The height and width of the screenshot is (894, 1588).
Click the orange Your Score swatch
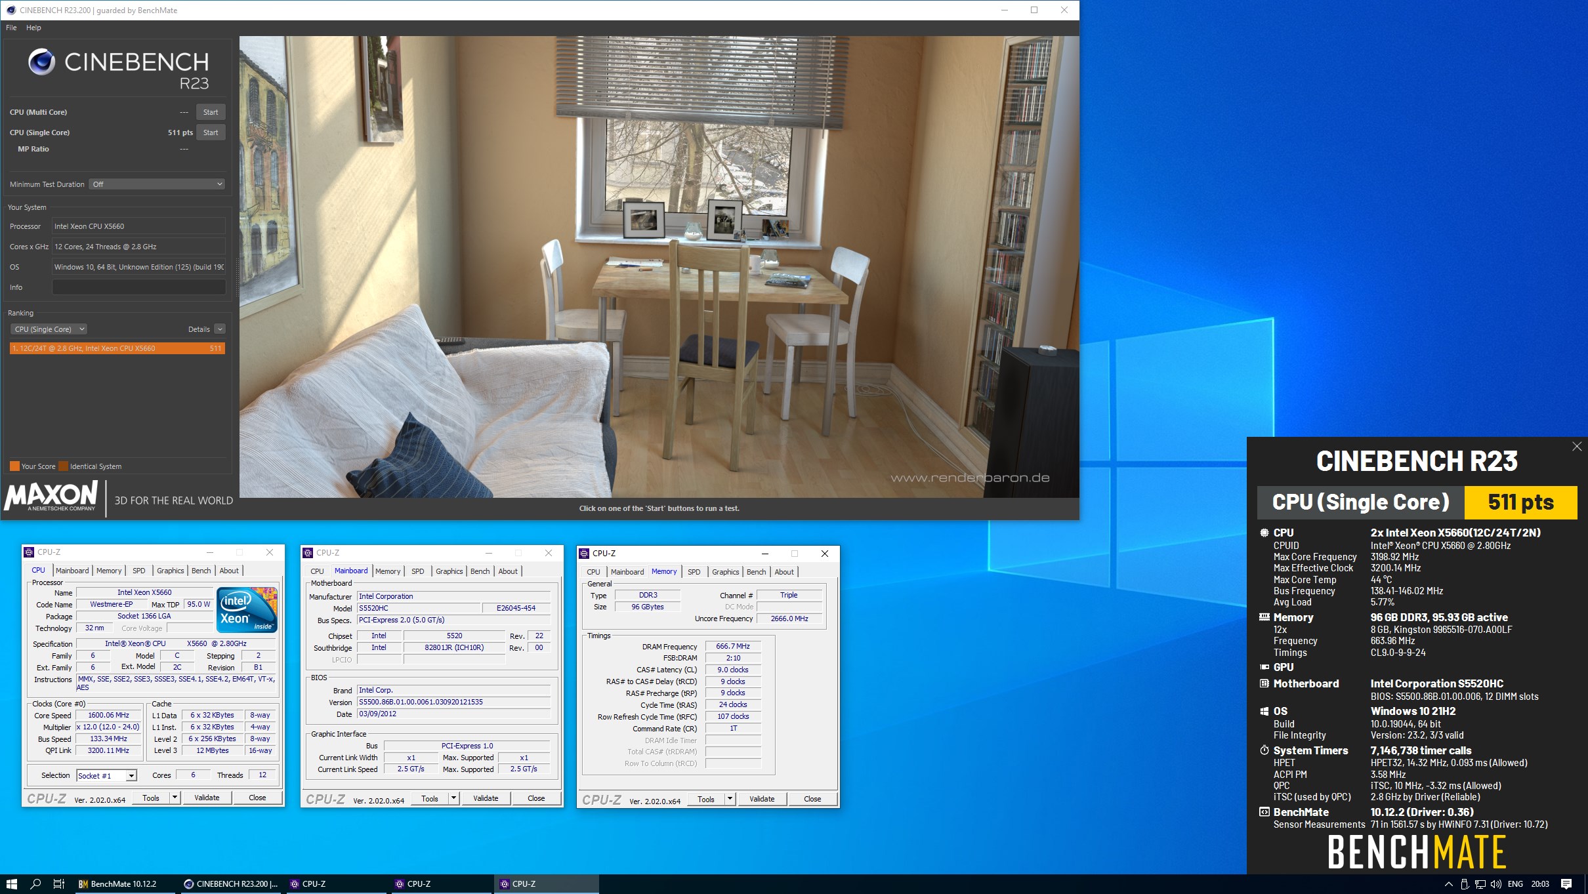tap(14, 466)
